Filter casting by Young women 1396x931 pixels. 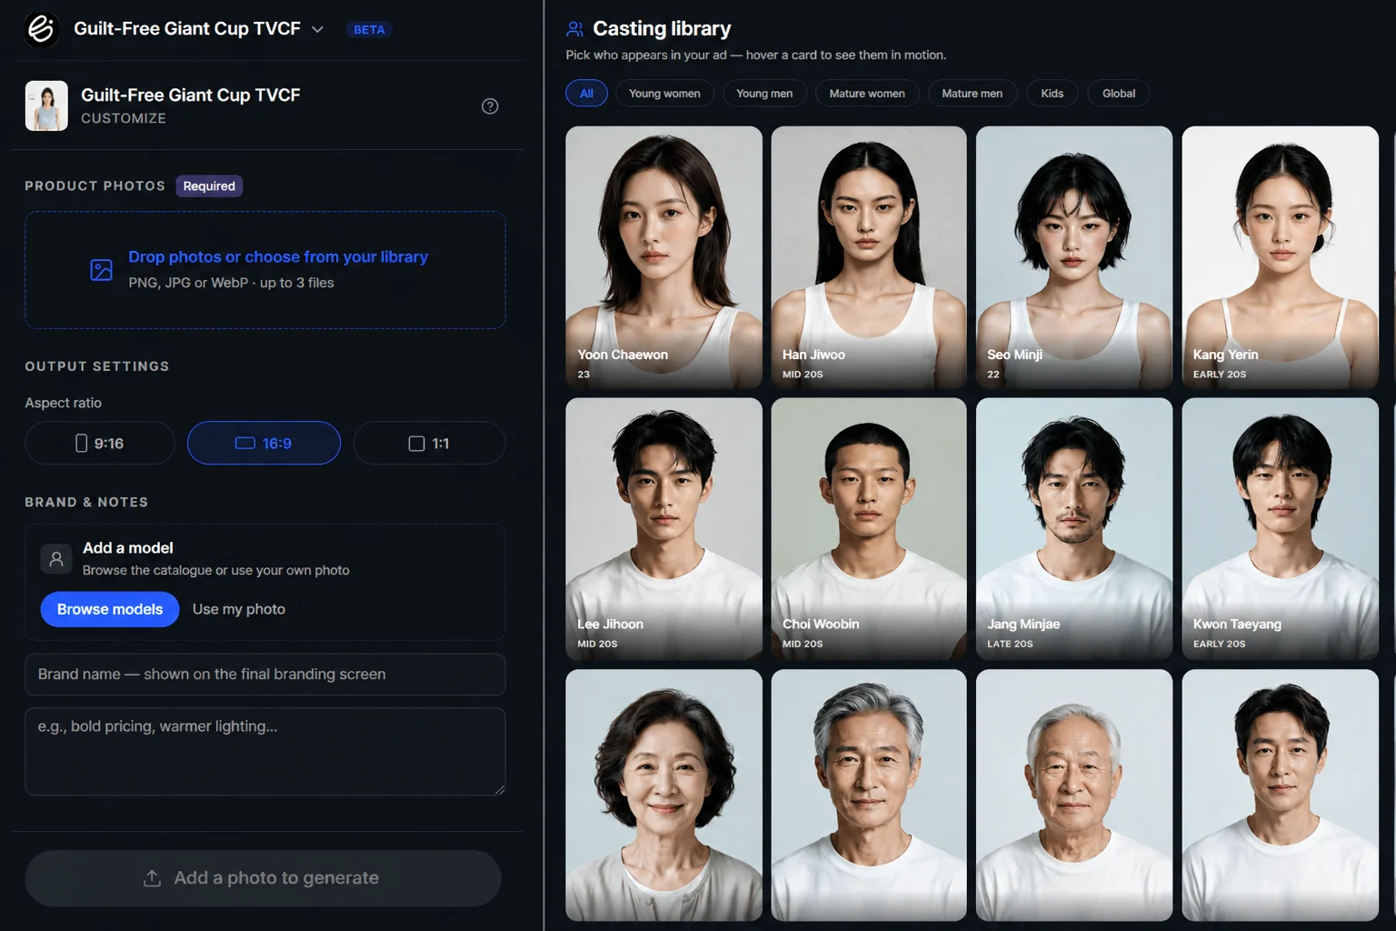(664, 94)
